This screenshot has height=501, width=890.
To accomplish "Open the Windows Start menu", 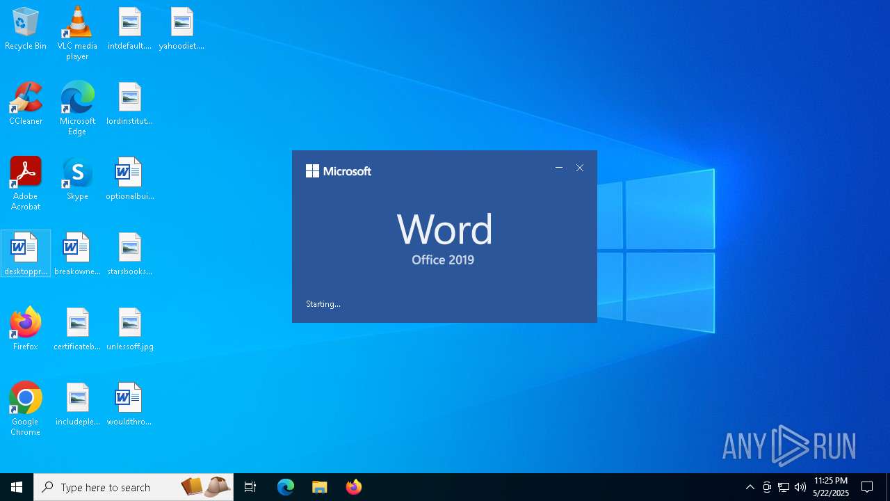I will point(17,487).
